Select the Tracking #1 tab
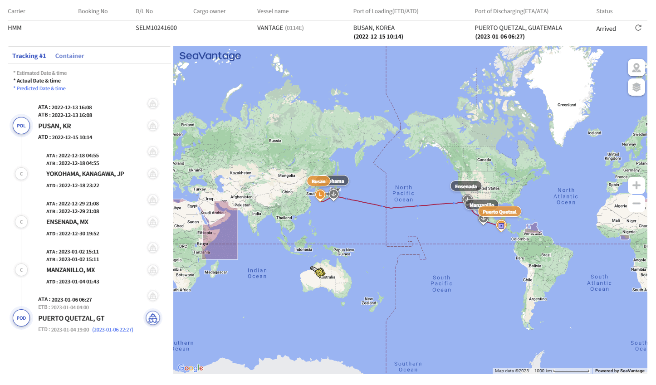The image size is (656, 385). (29, 56)
